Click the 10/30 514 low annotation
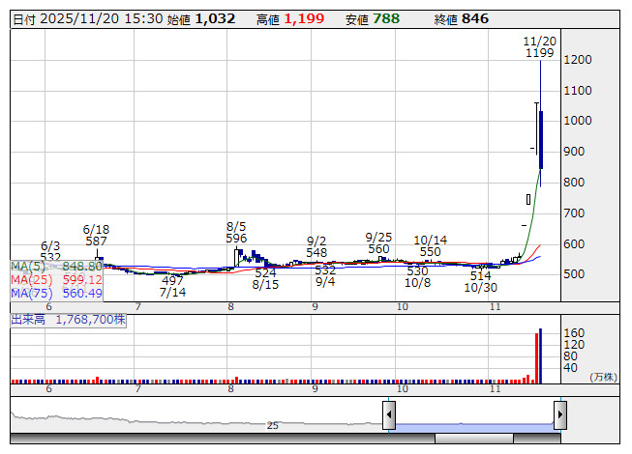Screen dimensions: 632x454 480,281
